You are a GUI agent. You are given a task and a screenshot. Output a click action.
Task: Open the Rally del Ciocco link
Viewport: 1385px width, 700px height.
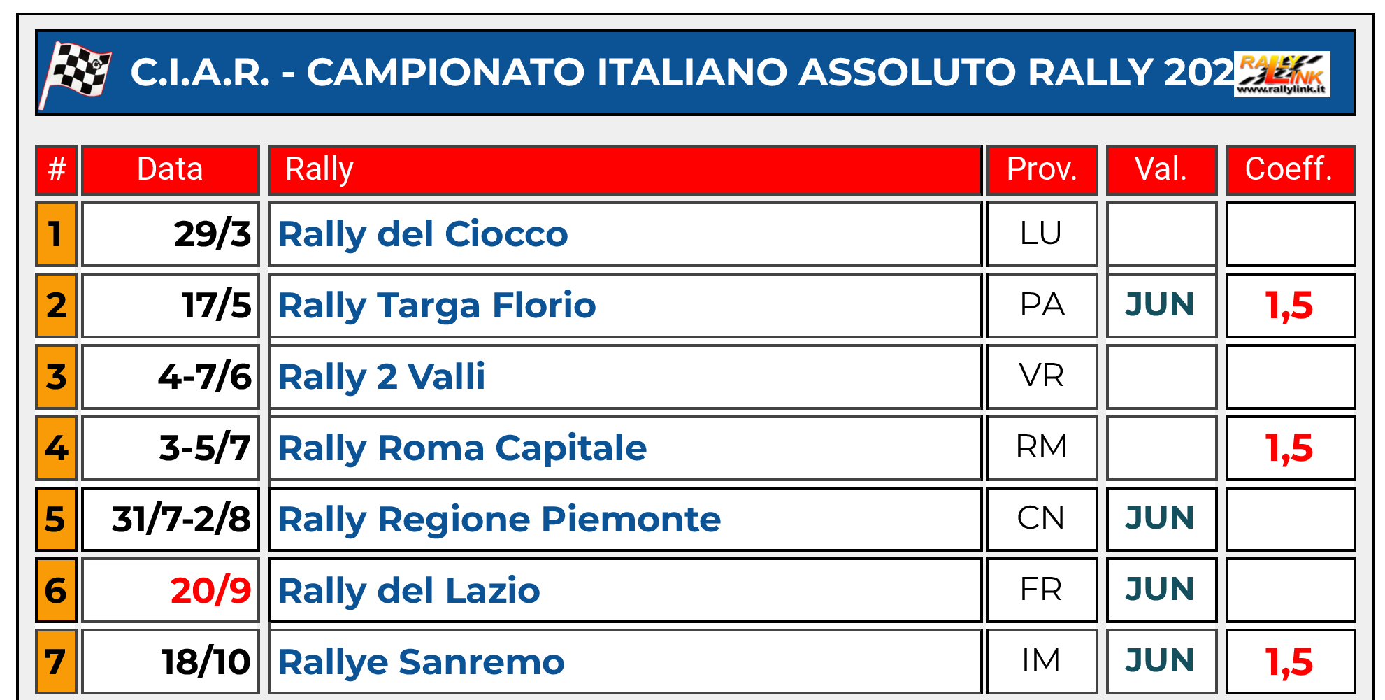tap(423, 234)
